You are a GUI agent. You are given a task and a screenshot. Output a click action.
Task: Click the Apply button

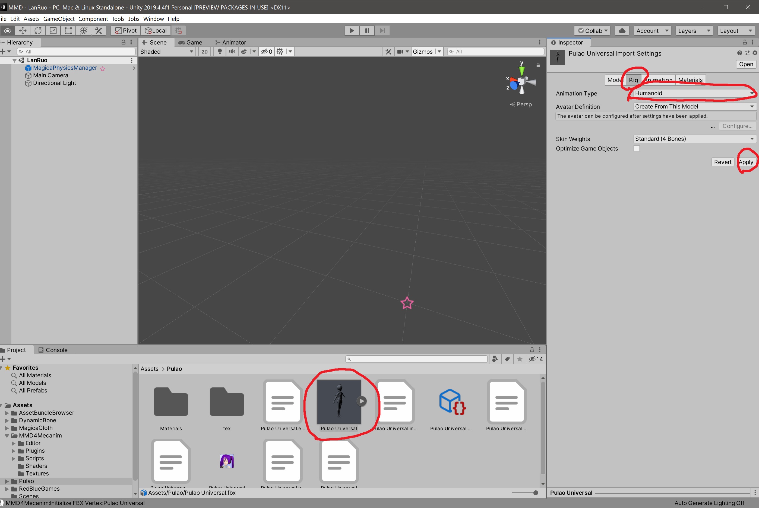[x=746, y=162]
